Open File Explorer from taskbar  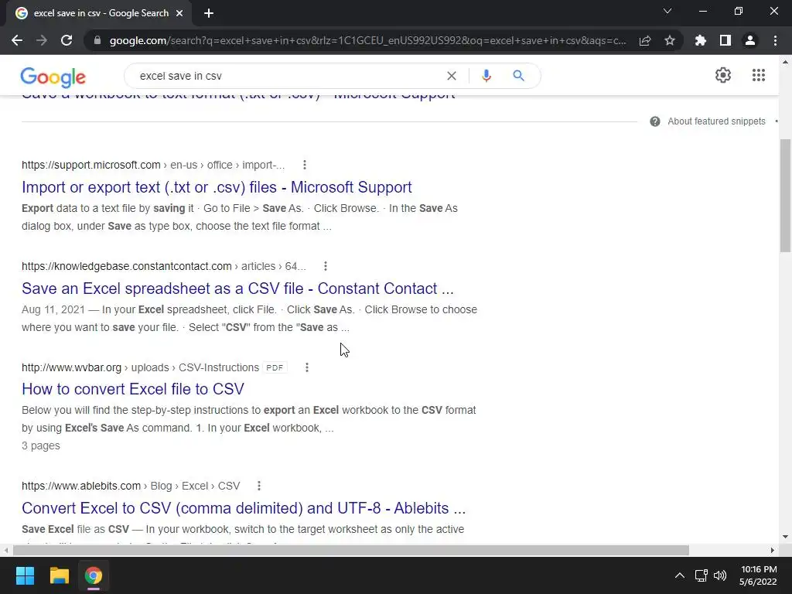[x=59, y=575]
